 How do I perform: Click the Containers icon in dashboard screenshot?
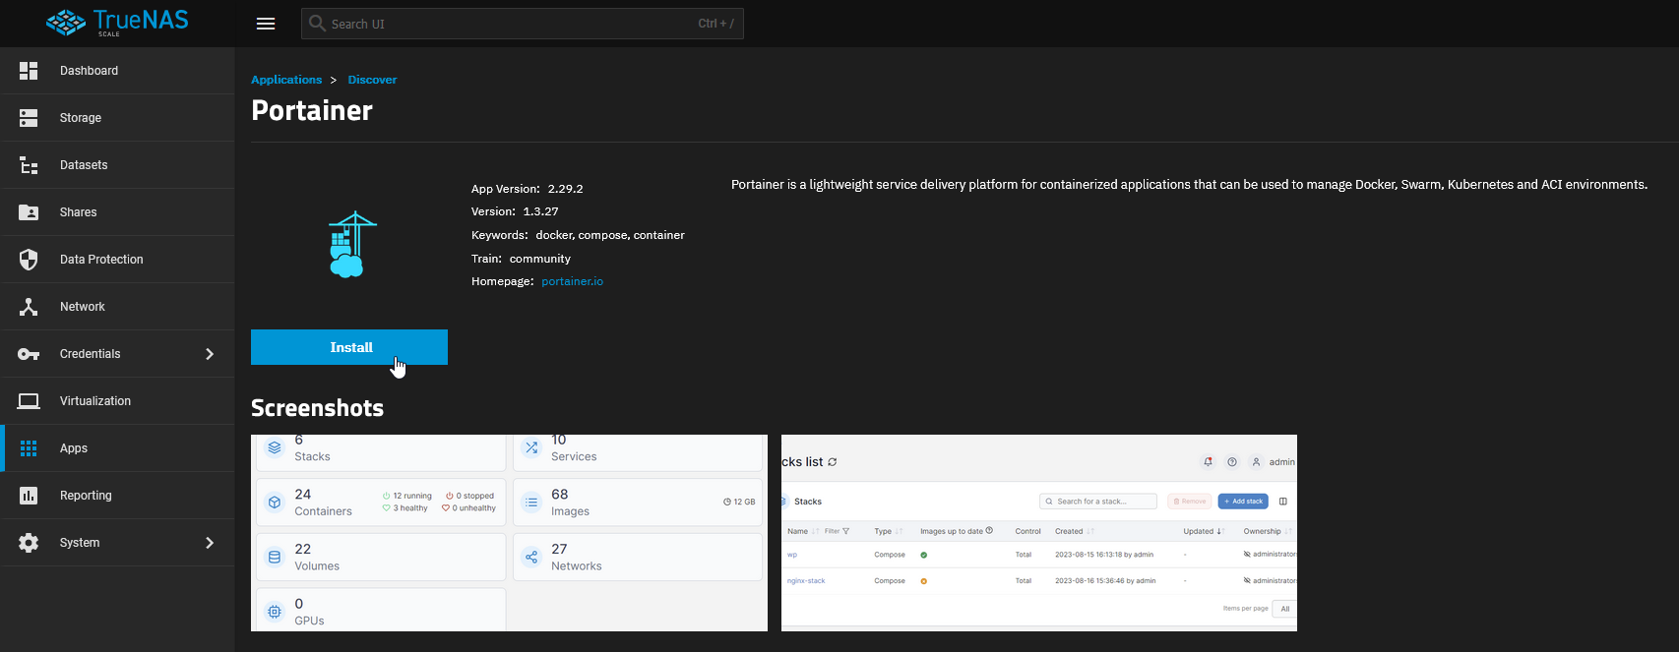pos(275,503)
